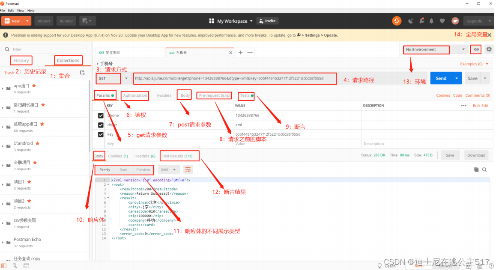Click the Upgrade button

tap(474, 21)
